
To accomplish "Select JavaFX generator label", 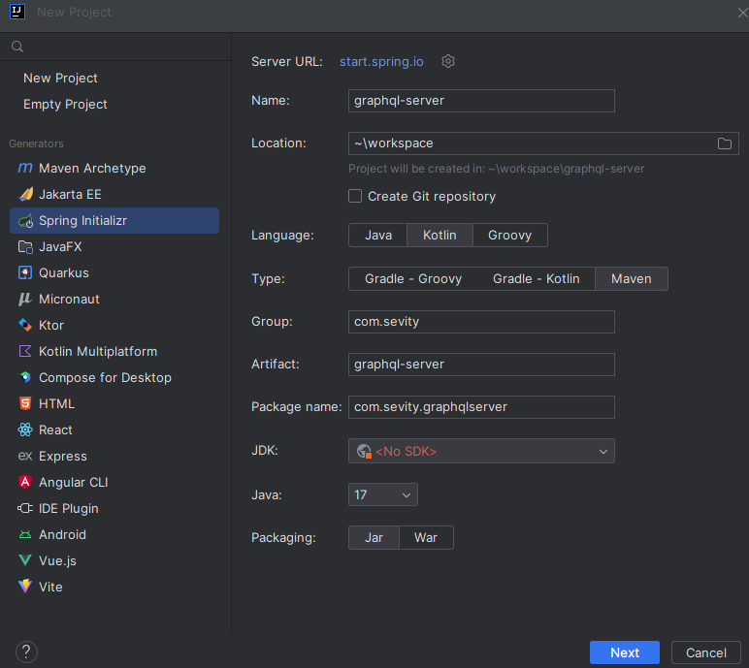I will [60, 247].
